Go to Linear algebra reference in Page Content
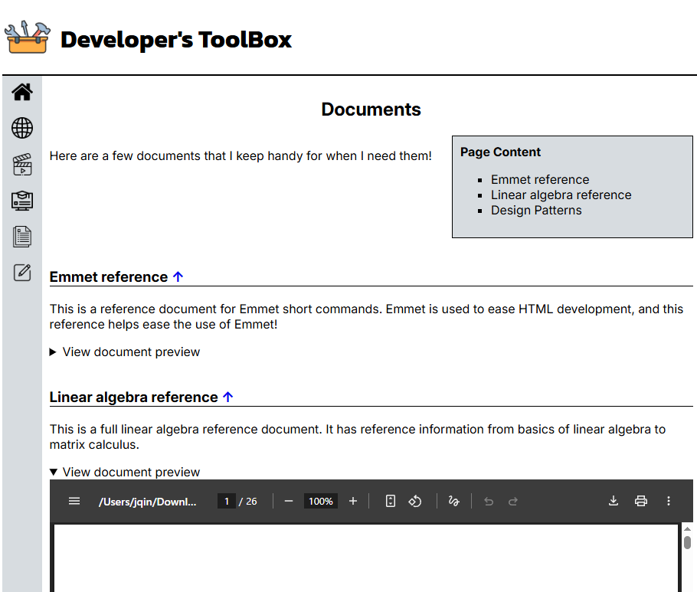 561,195
